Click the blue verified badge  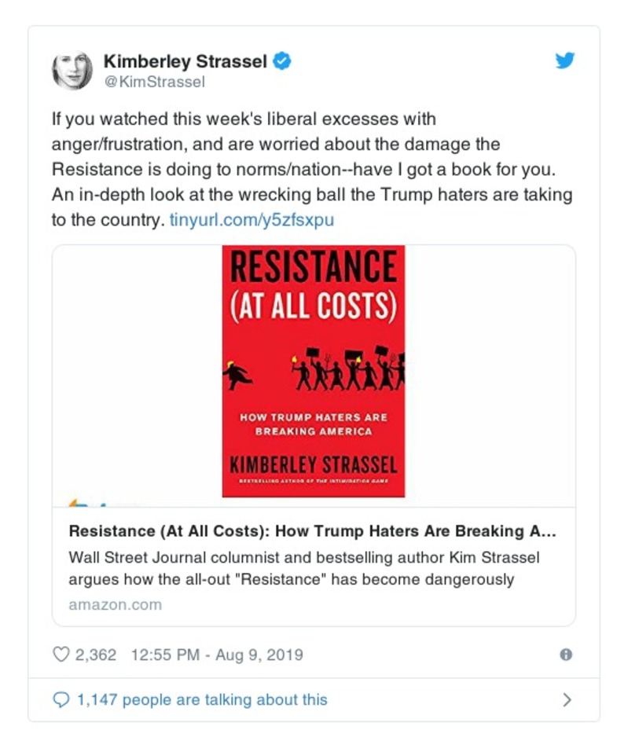[282, 61]
